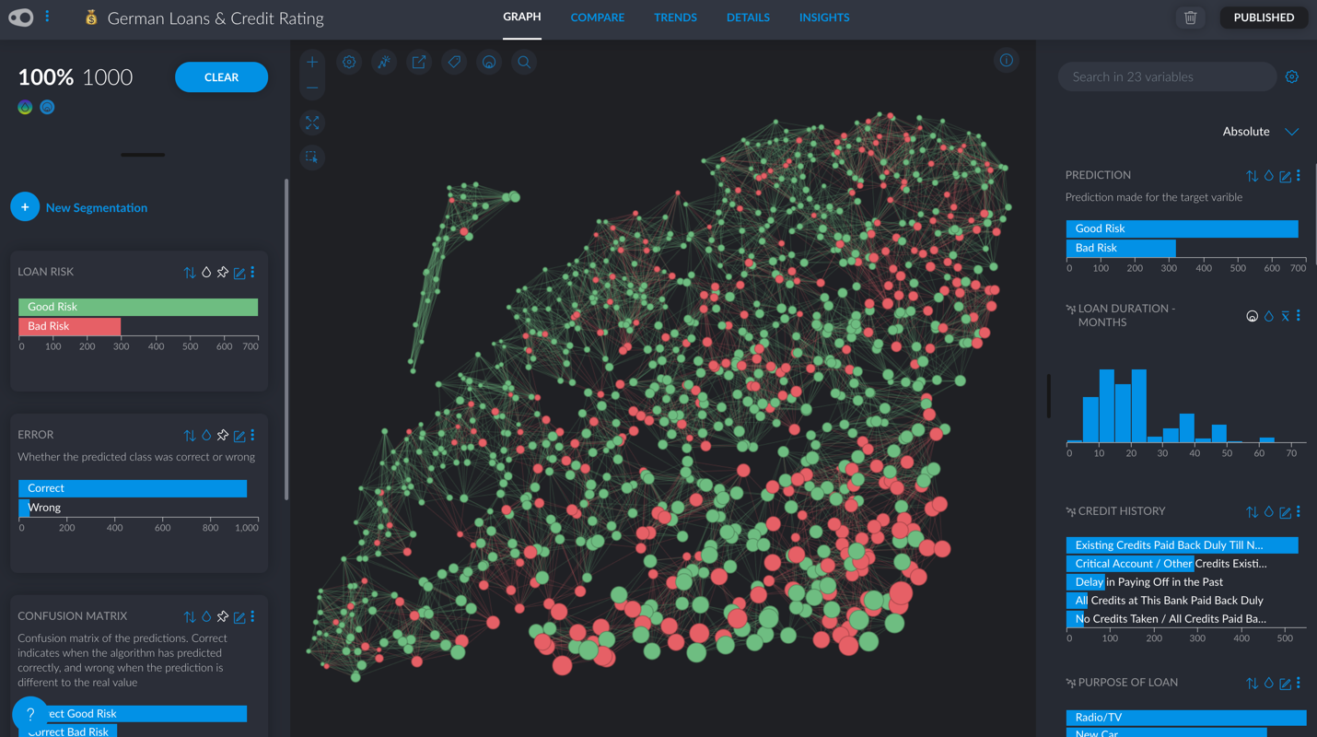Fit graph to screen with expand arrows

click(x=312, y=123)
